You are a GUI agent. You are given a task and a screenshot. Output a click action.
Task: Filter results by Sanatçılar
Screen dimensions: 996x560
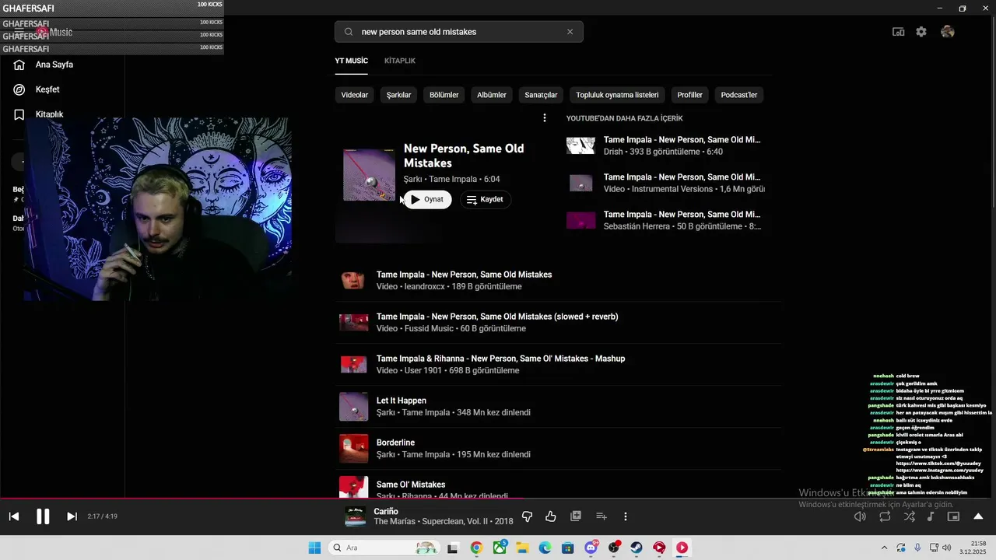tap(541, 95)
